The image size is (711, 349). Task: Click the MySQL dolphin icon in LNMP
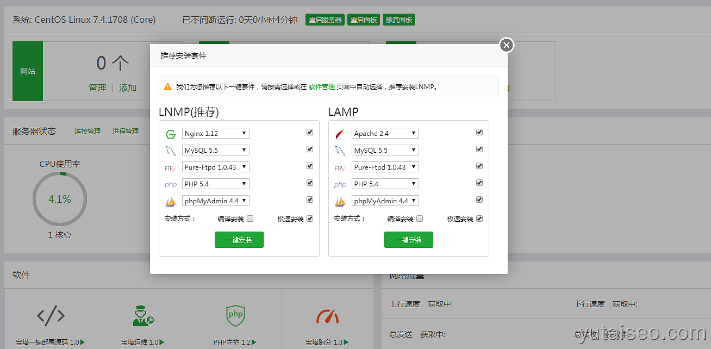(171, 151)
